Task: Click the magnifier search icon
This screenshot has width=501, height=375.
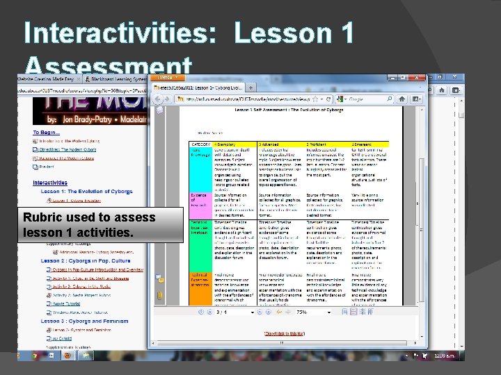Action: point(390,99)
